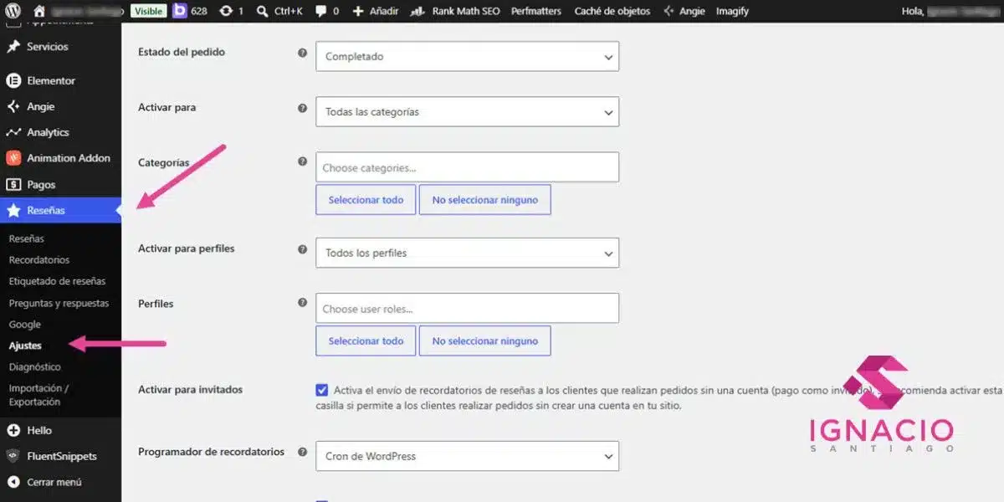This screenshot has height=502, width=1004.
Task: Open the 'Cron de WordPress' dropdown
Action: click(467, 456)
